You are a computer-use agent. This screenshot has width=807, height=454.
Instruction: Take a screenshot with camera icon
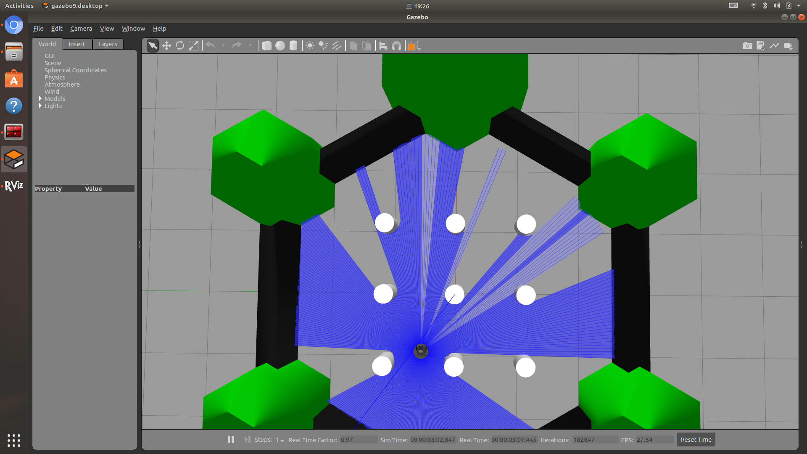(747, 46)
